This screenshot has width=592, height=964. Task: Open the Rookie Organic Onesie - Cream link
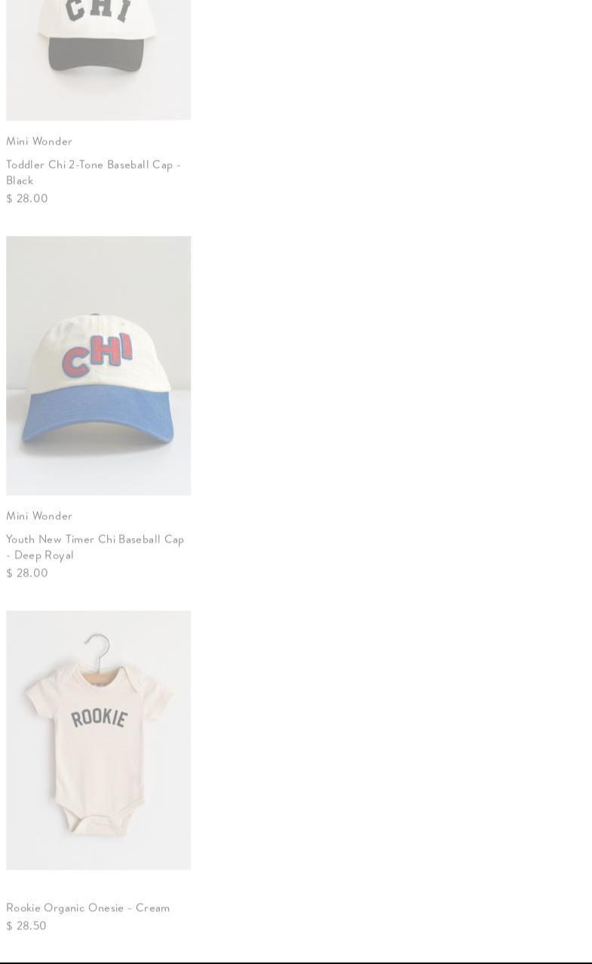87,907
